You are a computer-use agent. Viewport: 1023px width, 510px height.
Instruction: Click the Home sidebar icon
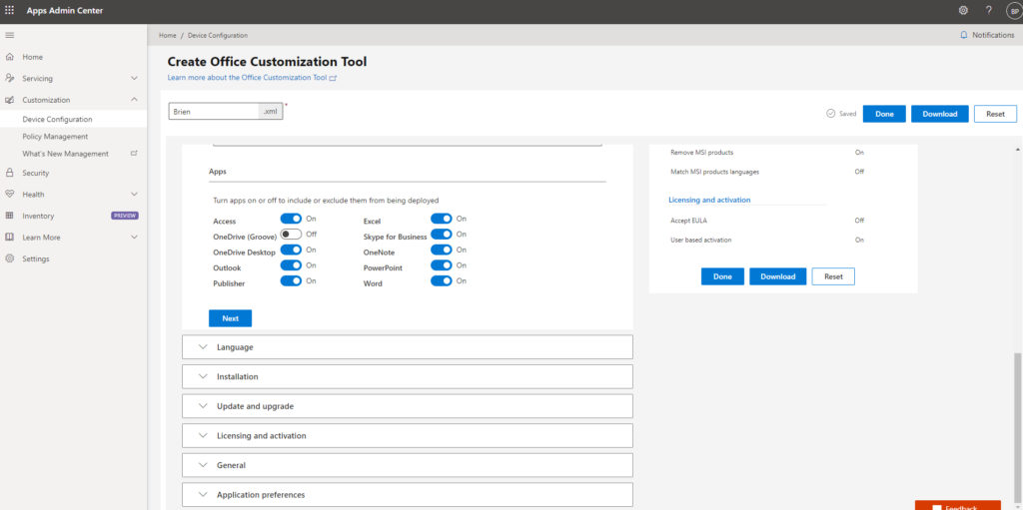click(10, 58)
